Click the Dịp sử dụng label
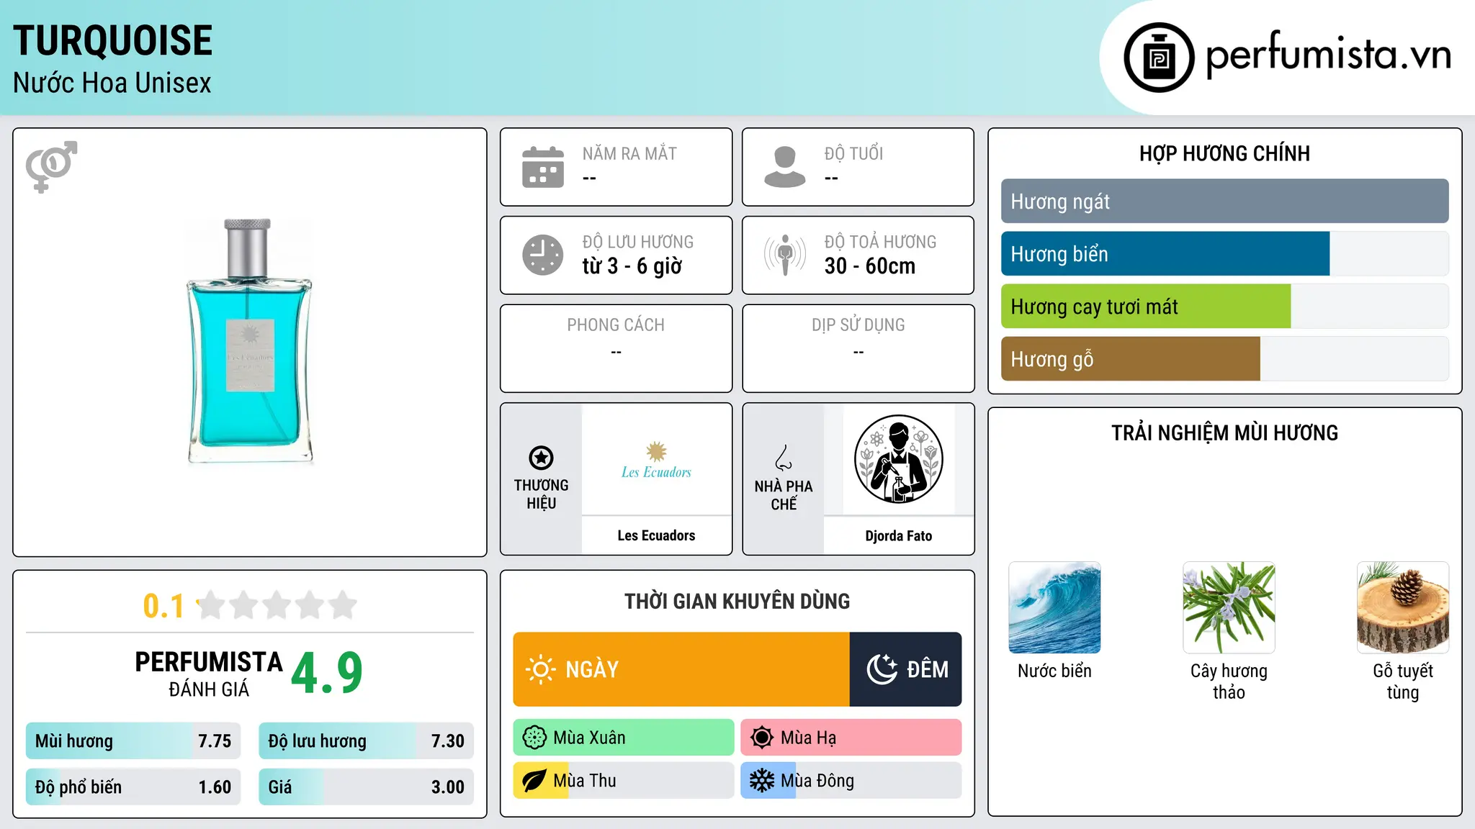The height and width of the screenshot is (829, 1475). coord(858,325)
